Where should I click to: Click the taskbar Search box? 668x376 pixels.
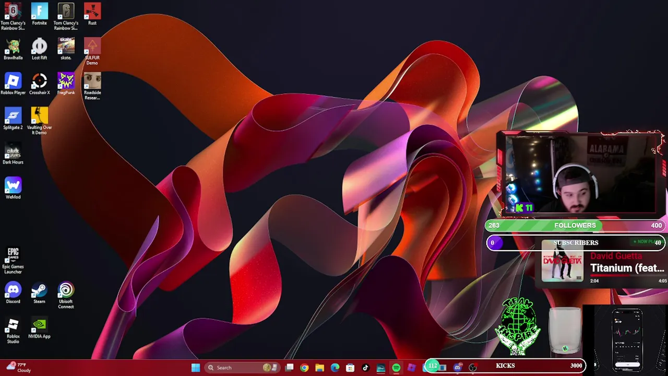pyautogui.click(x=243, y=368)
